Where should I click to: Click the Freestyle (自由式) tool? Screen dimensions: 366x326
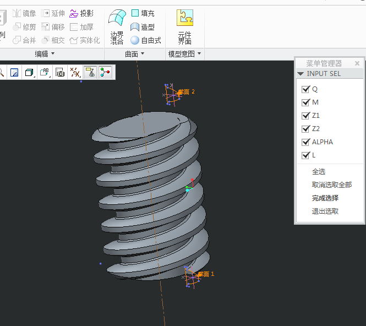(x=146, y=40)
